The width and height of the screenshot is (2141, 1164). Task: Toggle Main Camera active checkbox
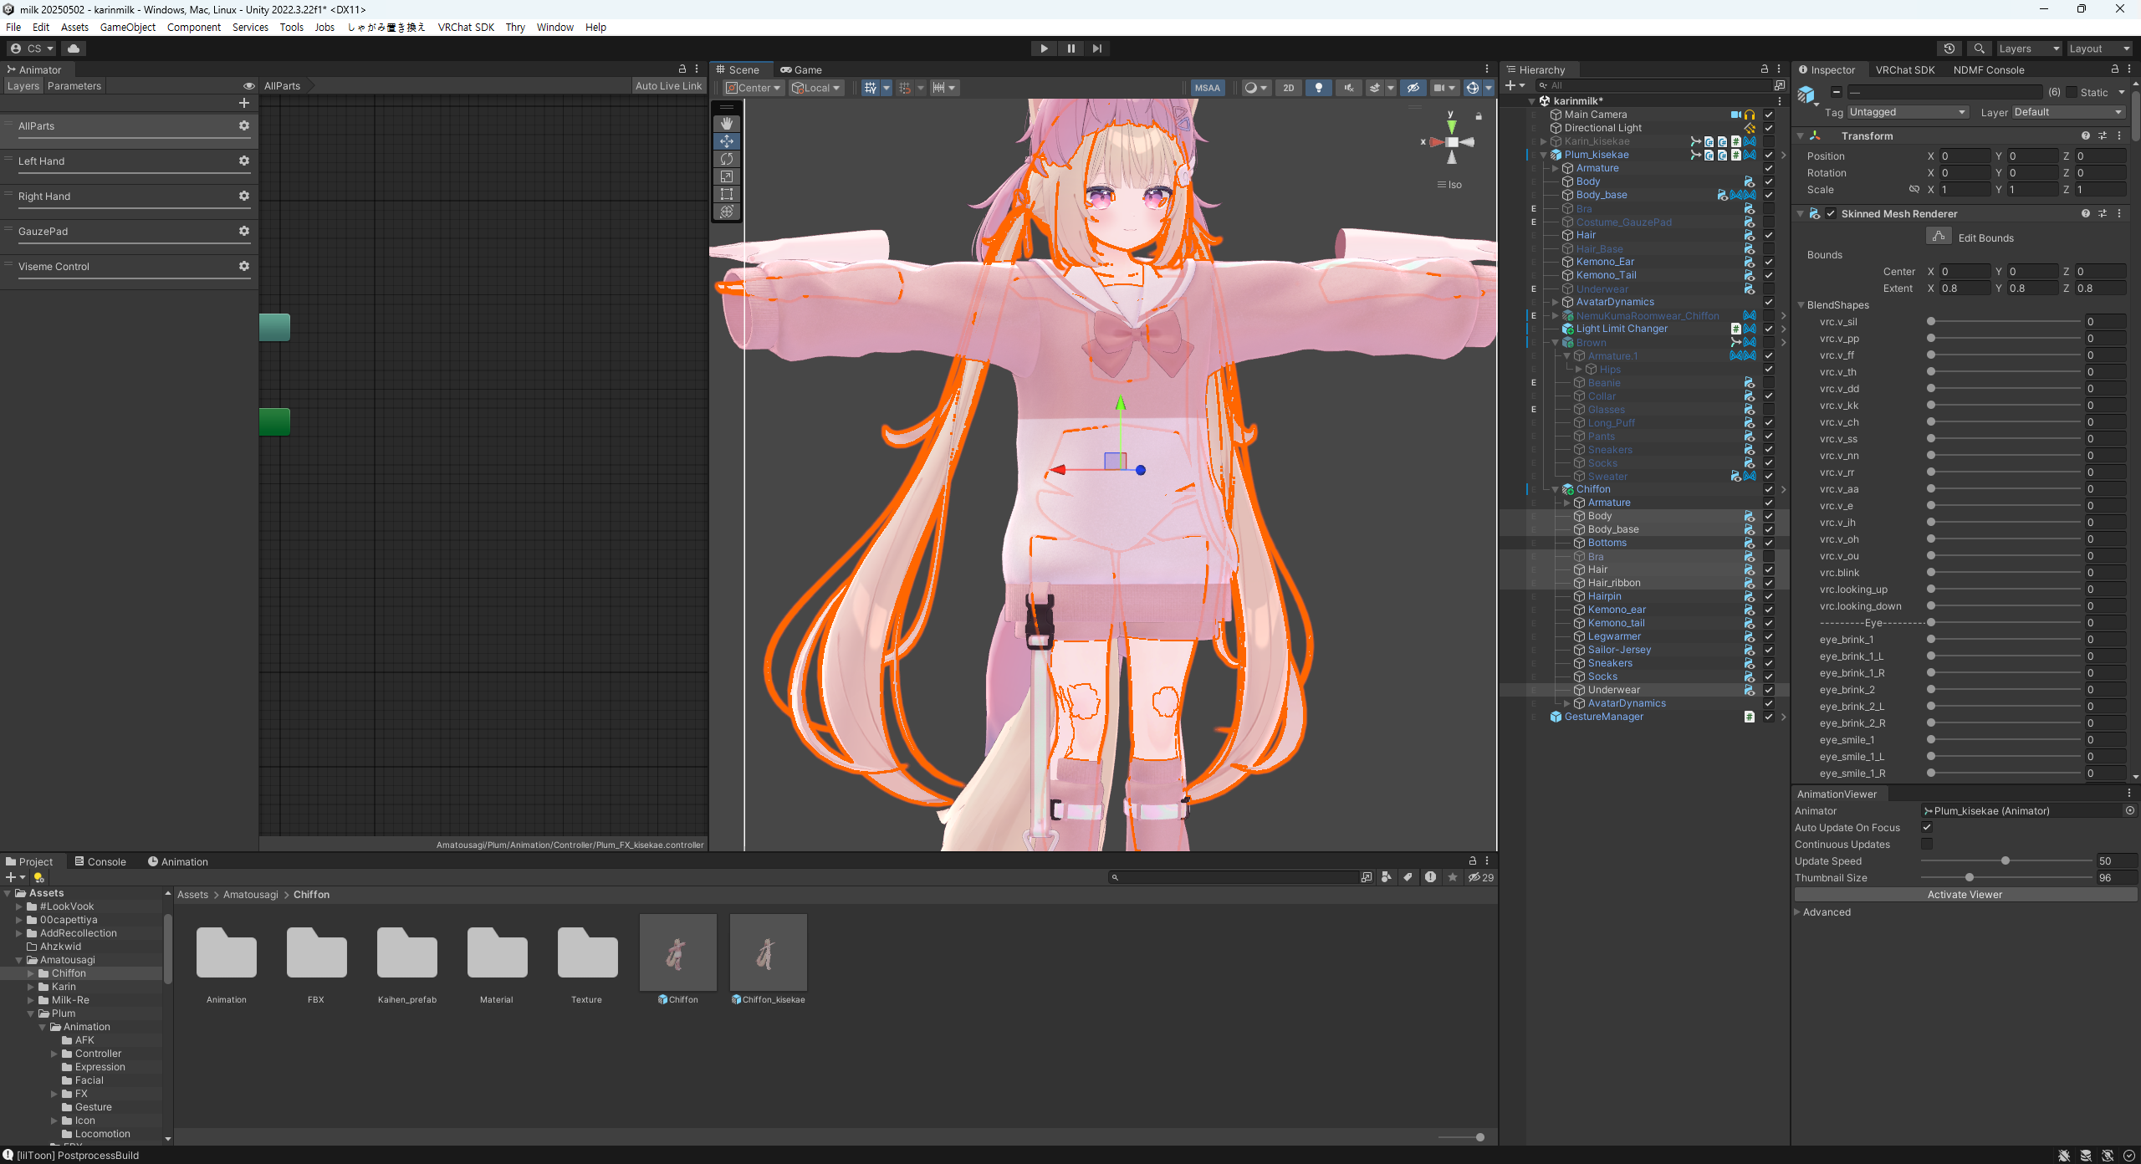(x=1769, y=115)
